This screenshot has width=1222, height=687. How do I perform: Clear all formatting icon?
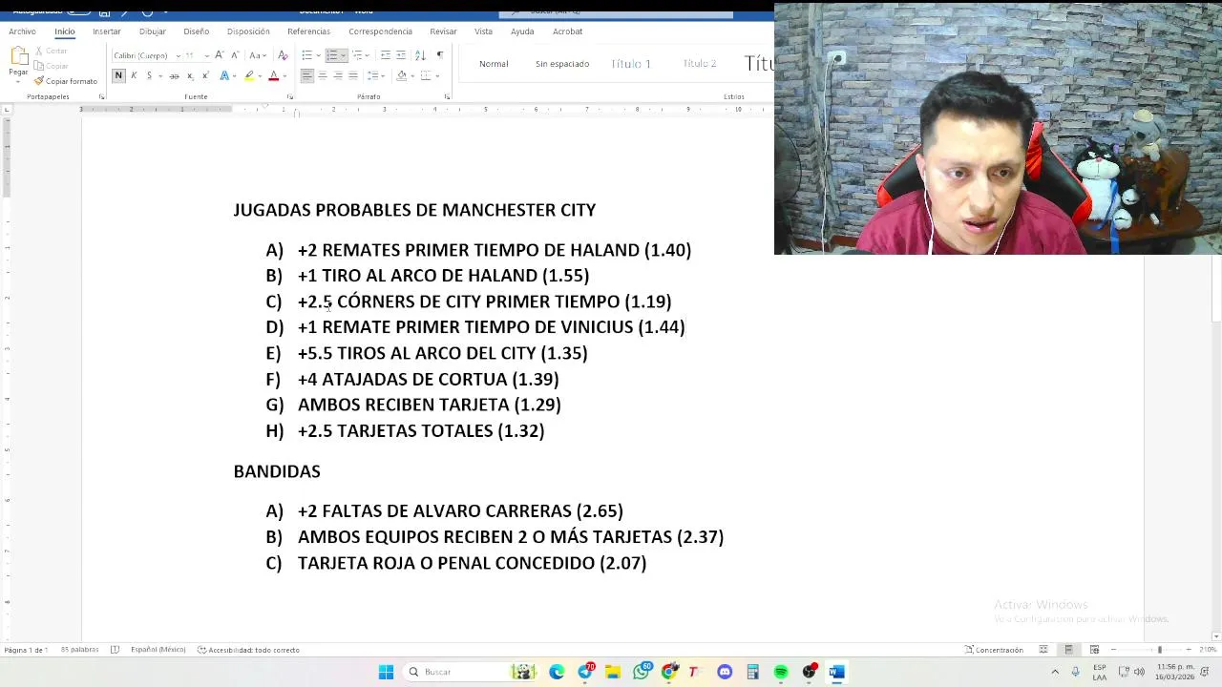point(283,54)
